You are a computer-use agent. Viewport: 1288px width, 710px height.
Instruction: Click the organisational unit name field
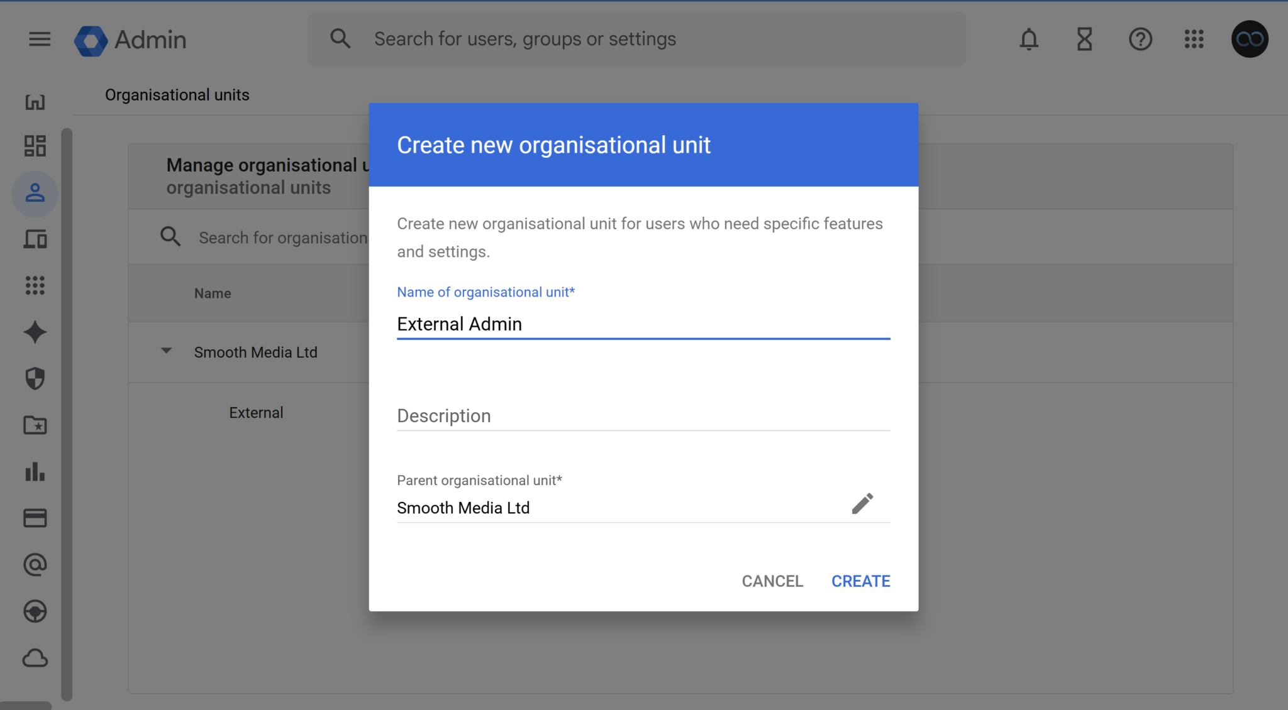[x=643, y=324]
